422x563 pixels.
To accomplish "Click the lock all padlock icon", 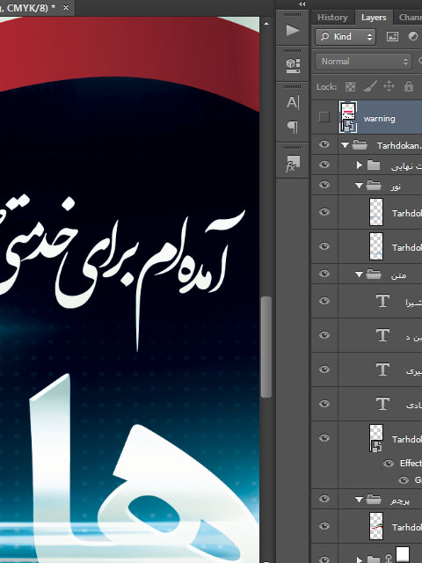I will pos(408,86).
